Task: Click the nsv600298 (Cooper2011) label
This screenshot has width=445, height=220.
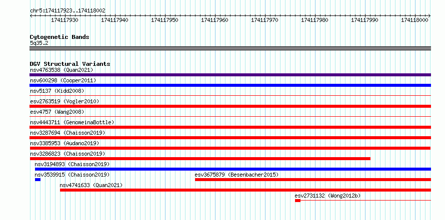Action: point(63,80)
